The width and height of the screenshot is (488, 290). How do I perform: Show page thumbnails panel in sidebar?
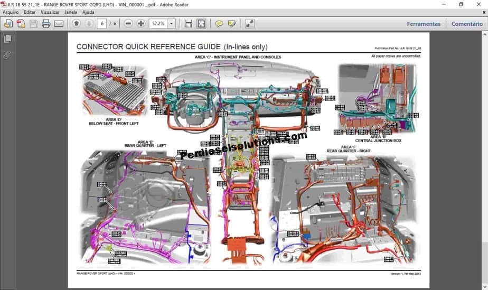pos(7,39)
